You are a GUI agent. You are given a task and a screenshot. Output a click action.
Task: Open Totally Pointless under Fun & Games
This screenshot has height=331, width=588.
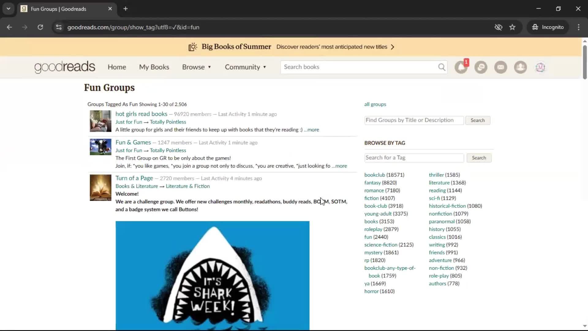coord(168,150)
